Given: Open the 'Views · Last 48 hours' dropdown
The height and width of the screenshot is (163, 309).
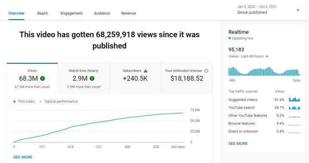Looking at the screenshot, I should pyautogui.click(x=248, y=56).
